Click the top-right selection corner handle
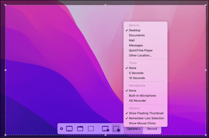The width and height of the screenshot is (209, 138). [206, 5]
